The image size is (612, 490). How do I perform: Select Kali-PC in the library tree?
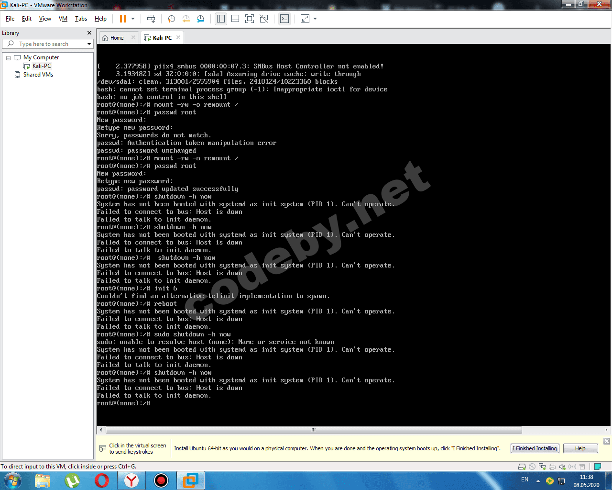[42, 66]
